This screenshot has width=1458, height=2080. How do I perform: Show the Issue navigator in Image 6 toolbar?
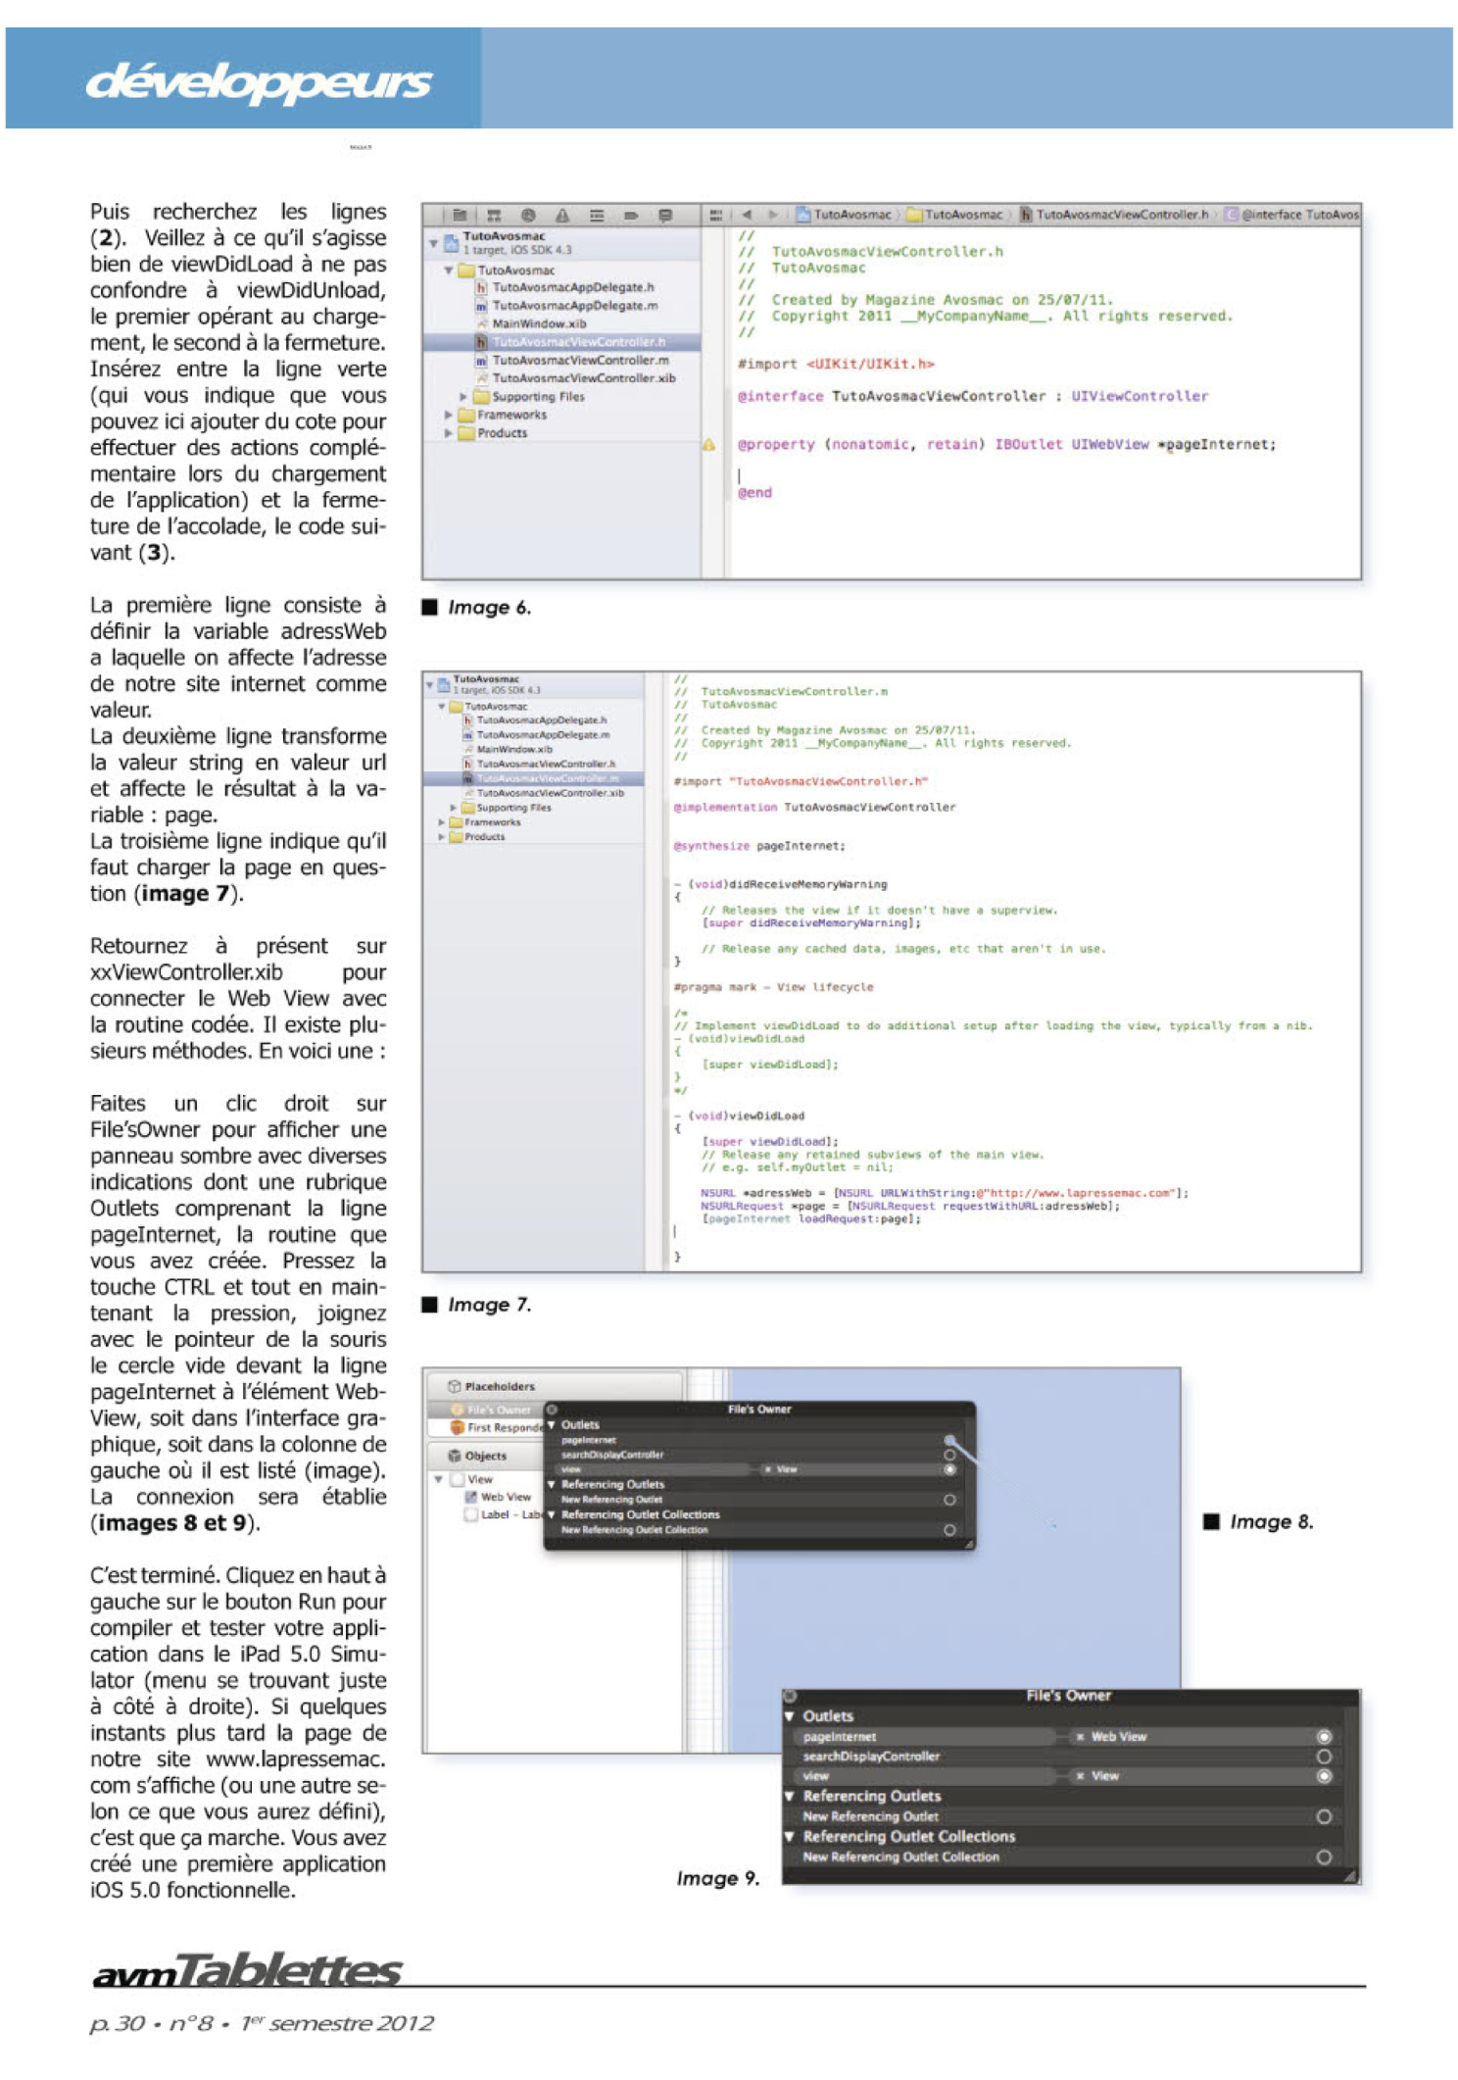click(x=562, y=215)
